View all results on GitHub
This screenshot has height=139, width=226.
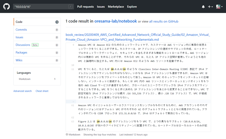click(x=164, y=21)
